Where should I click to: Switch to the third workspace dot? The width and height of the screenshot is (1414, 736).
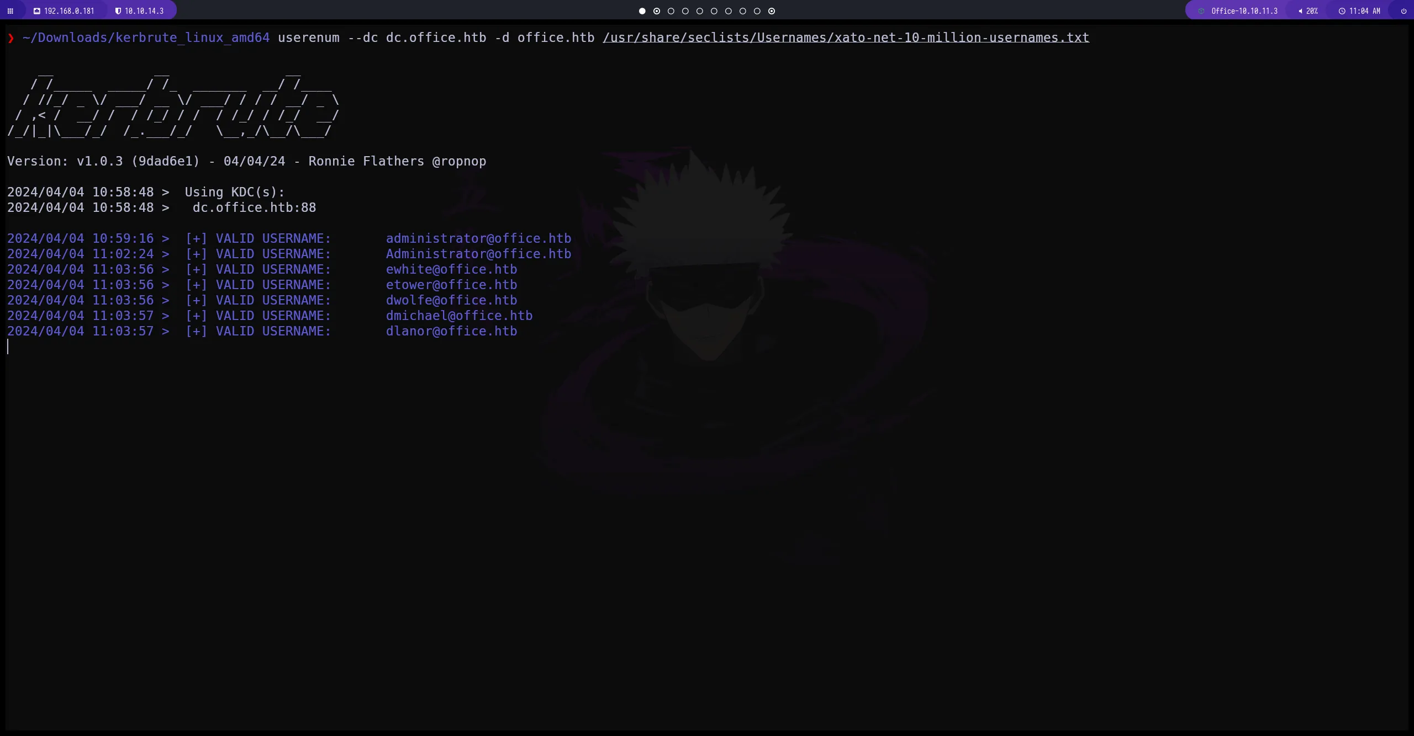[671, 11]
